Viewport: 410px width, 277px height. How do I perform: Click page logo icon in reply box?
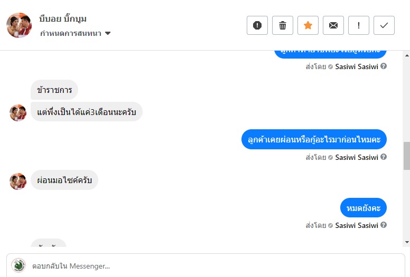click(x=18, y=265)
